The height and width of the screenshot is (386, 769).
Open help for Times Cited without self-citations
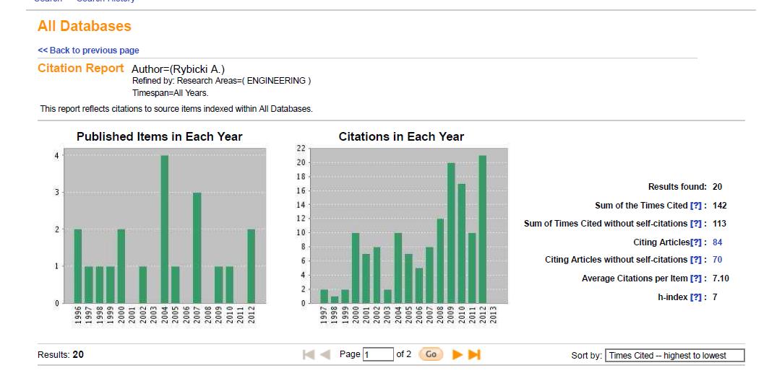[x=695, y=224]
